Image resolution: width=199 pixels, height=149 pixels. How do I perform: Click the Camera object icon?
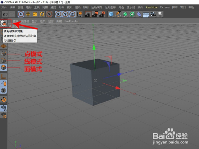(153, 14)
